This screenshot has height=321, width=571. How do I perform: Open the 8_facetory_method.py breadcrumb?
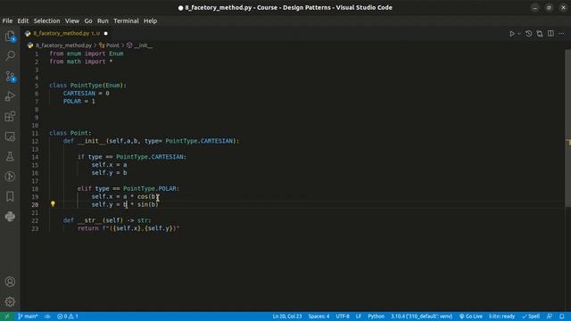(63, 45)
